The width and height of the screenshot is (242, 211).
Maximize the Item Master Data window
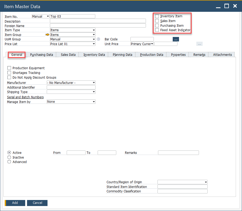pyautogui.click(x=227, y=6)
